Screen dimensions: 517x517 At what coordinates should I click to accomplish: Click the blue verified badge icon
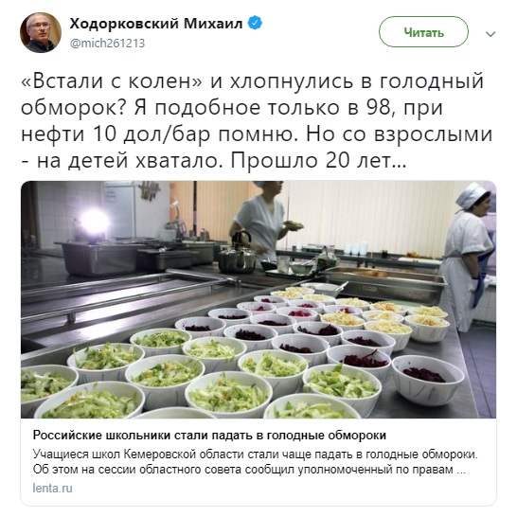pos(255,23)
